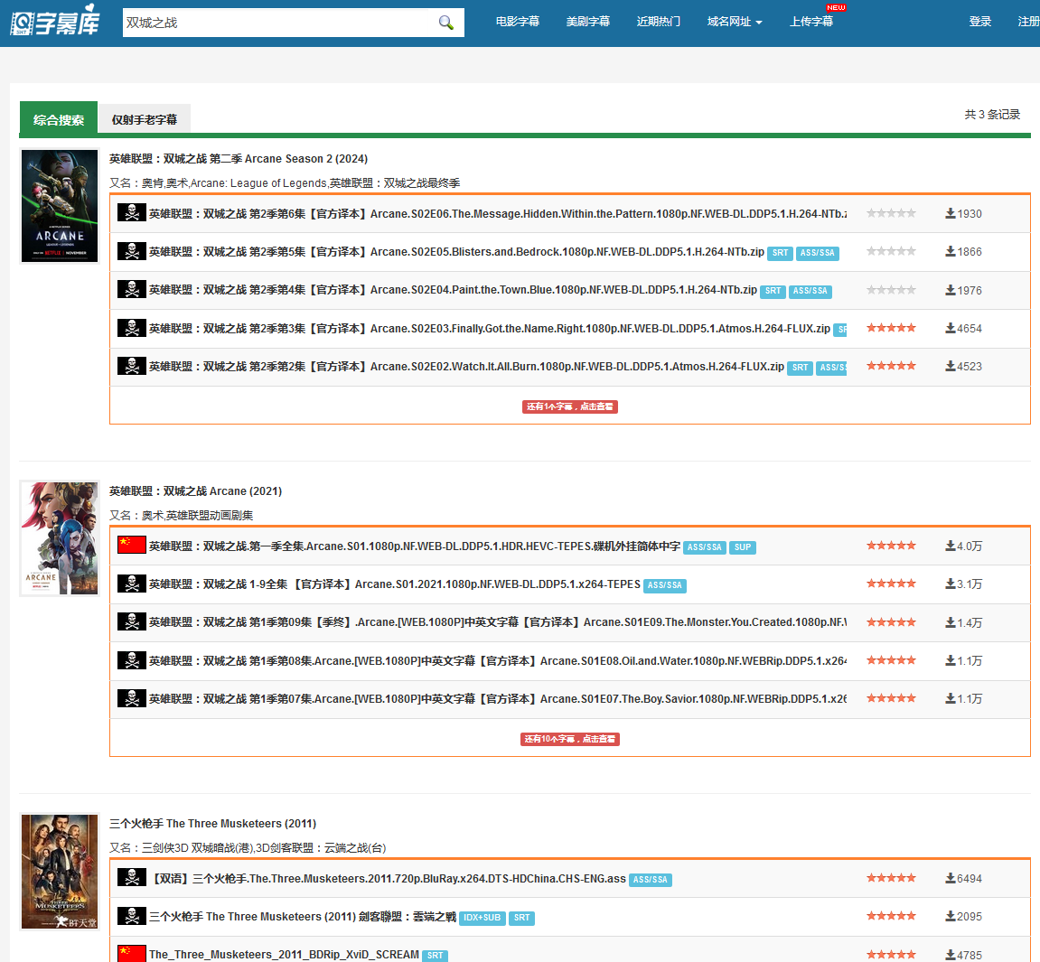Click the pirate flag on 劍客聯盟：雲端之戰 row

coord(132,916)
